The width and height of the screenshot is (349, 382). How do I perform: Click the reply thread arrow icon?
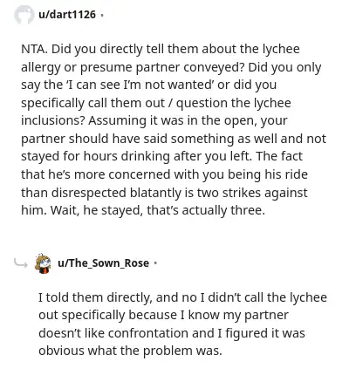tap(21, 263)
